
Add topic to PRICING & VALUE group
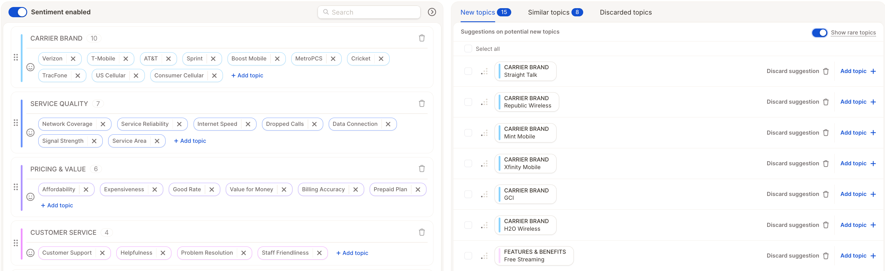(x=57, y=206)
